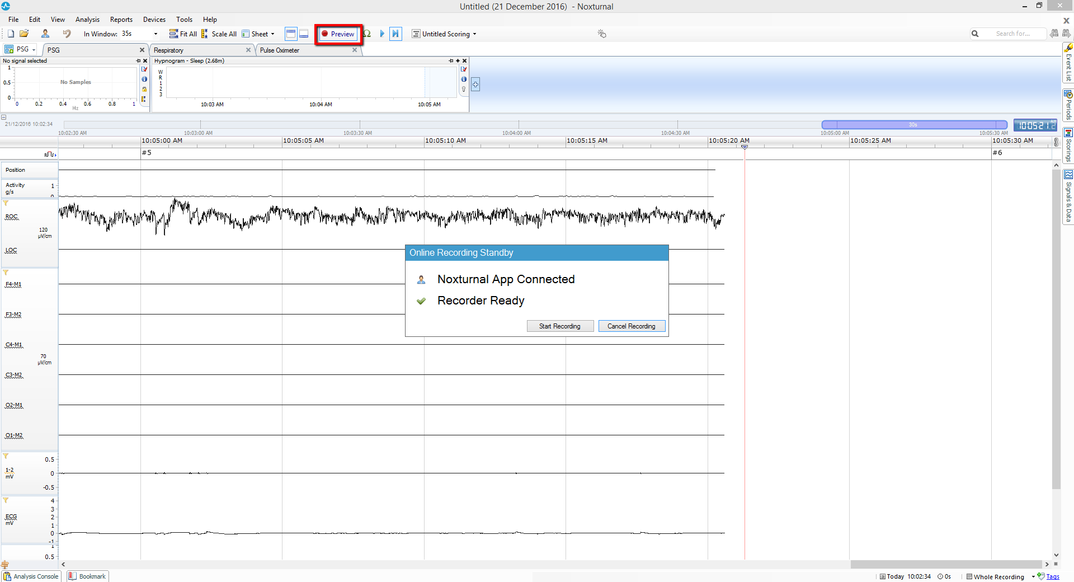Open the Periods side panel

tap(1068, 106)
